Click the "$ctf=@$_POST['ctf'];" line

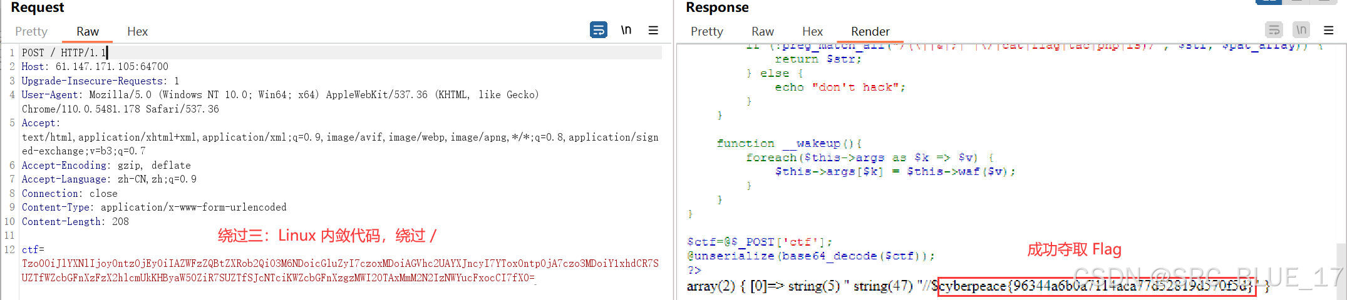[760, 242]
